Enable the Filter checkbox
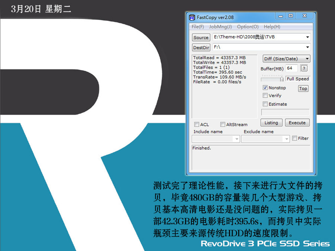This screenshot has height=251, width=335. 294,138
